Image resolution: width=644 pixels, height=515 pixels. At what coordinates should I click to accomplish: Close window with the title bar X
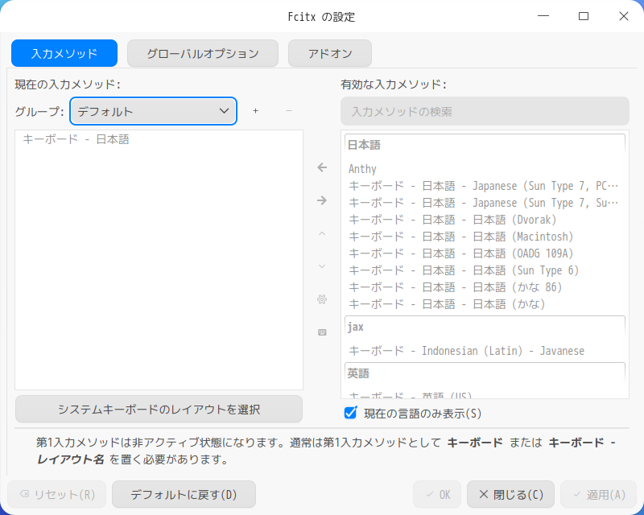coord(623,16)
